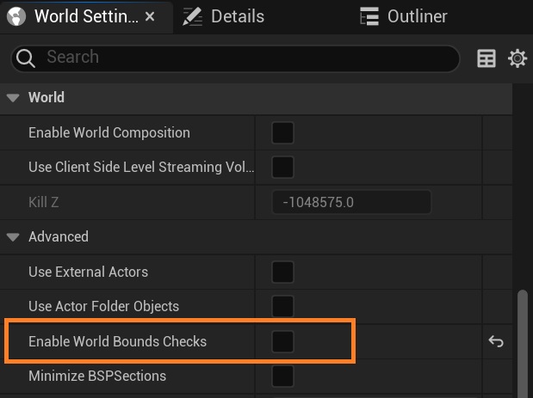Enable the Minimize BSPSections checkbox
Viewport: 533px width, 398px height.
tap(282, 376)
